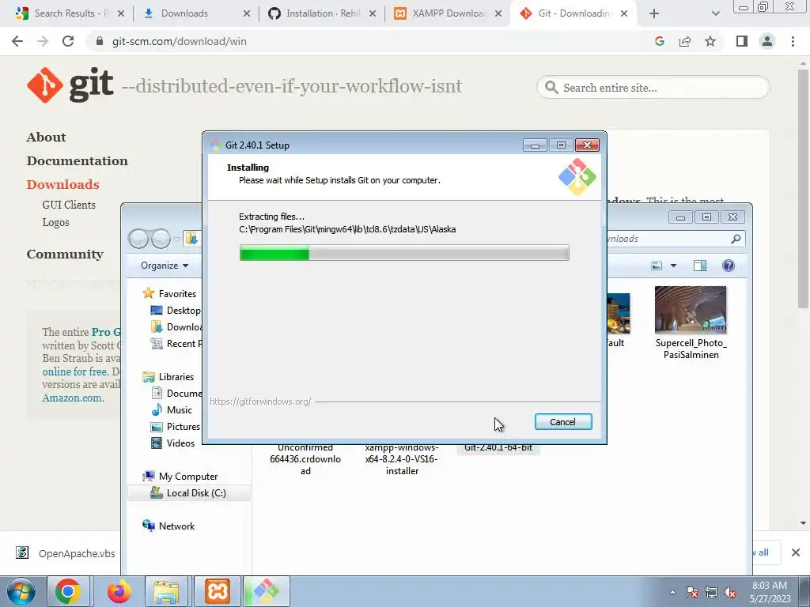
Task: Cancel the Git 2.40.1 Setup installation
Action: point(563,422)
